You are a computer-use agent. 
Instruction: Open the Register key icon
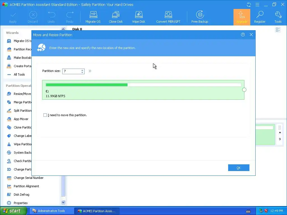[x=260, y=15]
